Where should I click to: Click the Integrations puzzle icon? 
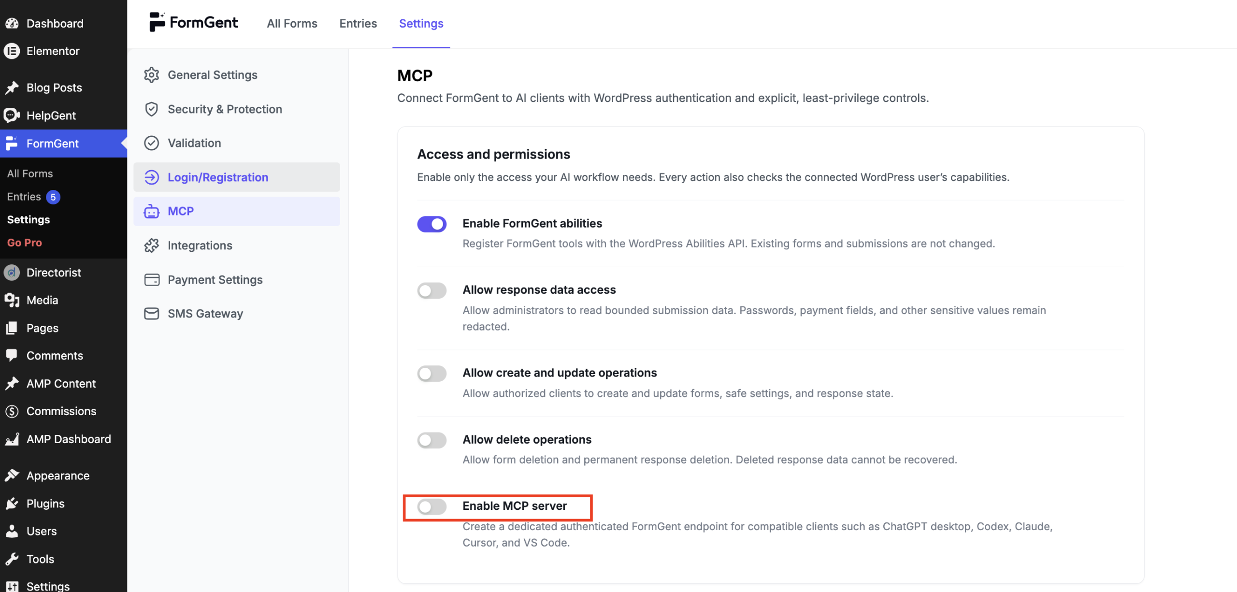pos(152,245)
